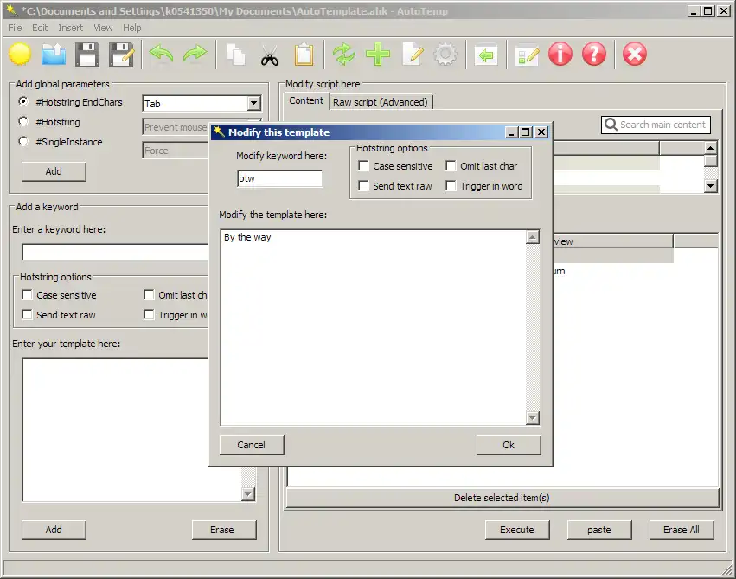Viewport: 736px width, 579px height.
Task: Open the Insert menu
Action: 70,28
